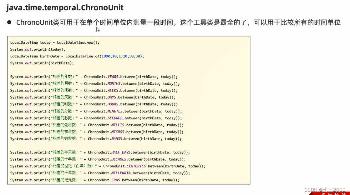Click the code line using ChronoUnit.MILLENNIA

click(x=100, y=173)
